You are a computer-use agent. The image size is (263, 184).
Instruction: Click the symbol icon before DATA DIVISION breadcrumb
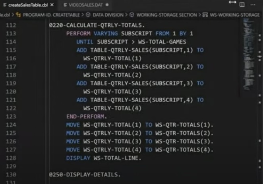tap(88, 15)
